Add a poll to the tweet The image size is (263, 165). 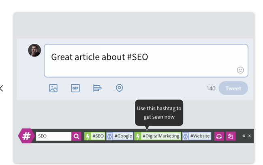click(x=97, y=88)
